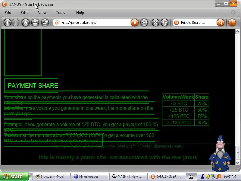Stop loading with the X button
This screenshot has height=181, width=241.
pyautogui.click(x=155, y=23)
